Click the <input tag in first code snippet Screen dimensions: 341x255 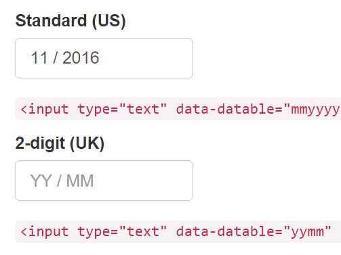(45, 110)
